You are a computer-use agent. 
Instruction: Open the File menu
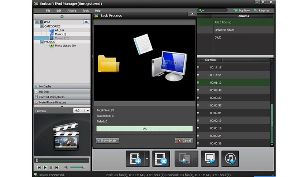coord(48,11)
